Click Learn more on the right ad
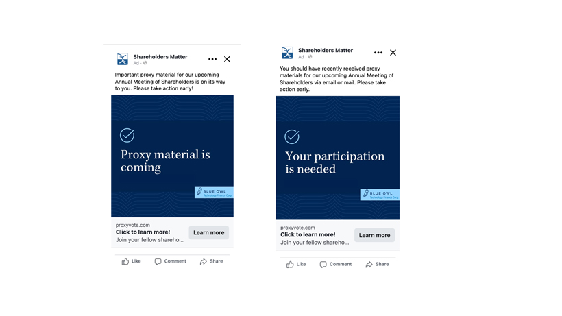 374,235
